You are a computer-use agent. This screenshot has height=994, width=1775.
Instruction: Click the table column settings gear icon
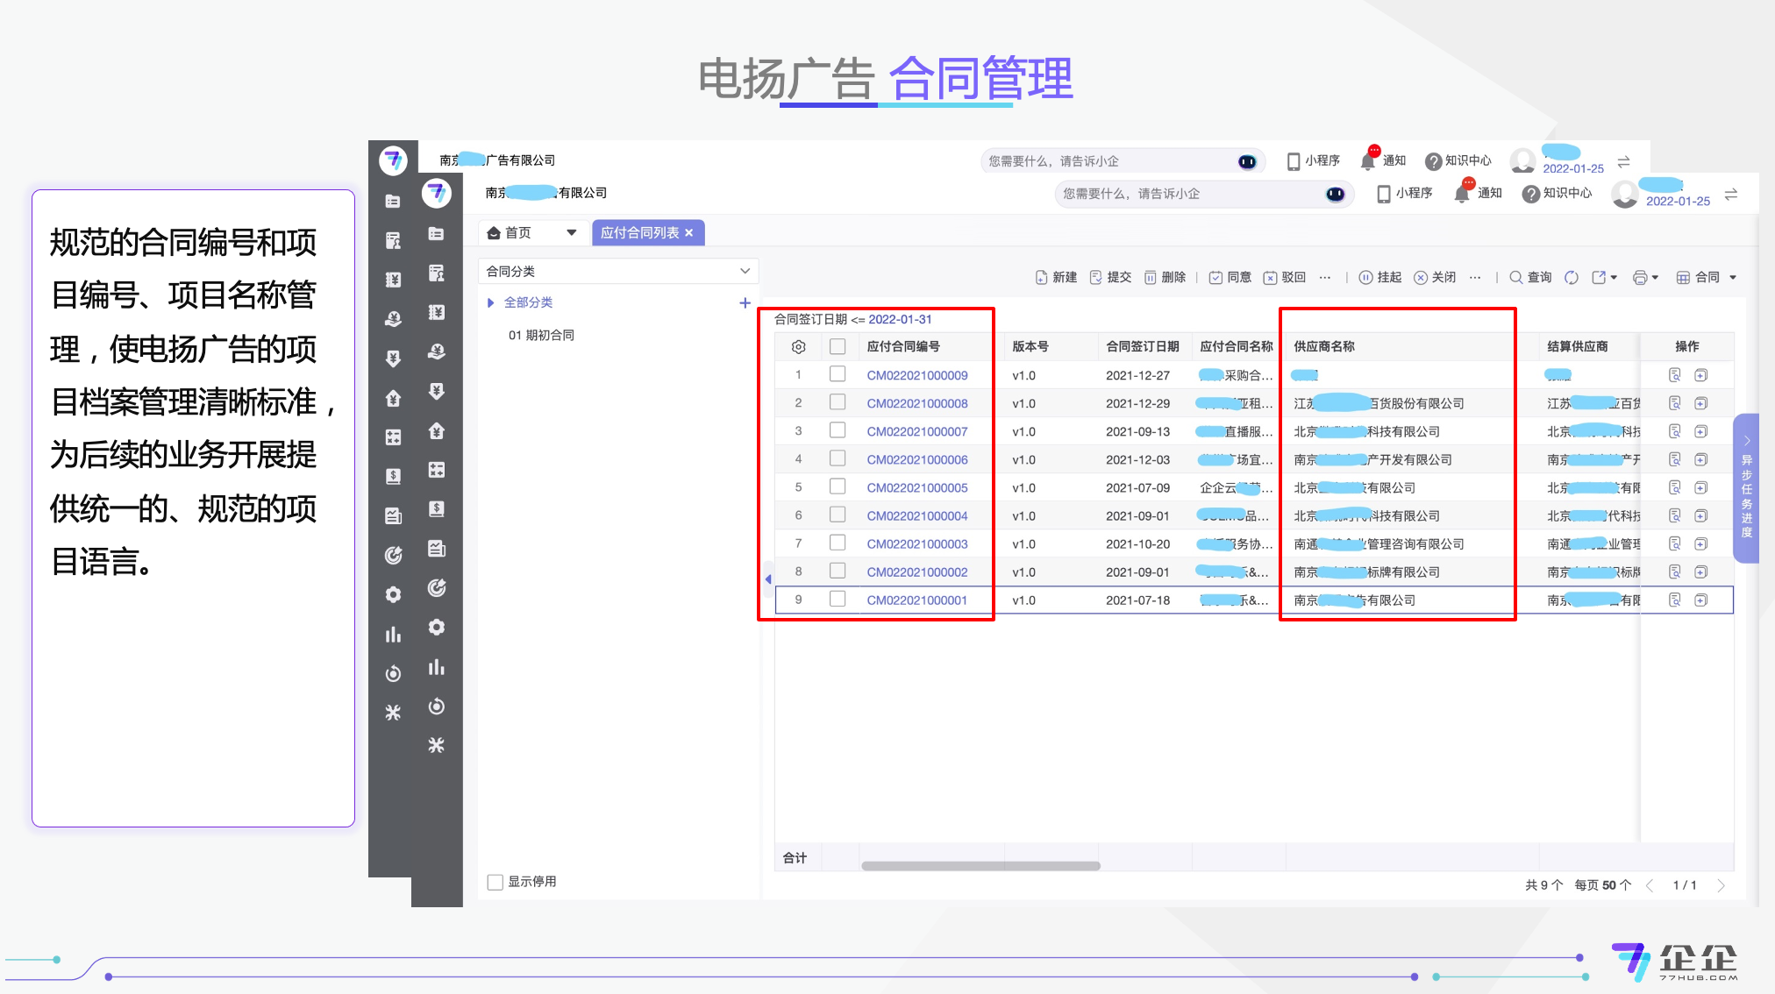tap(798, 347)
